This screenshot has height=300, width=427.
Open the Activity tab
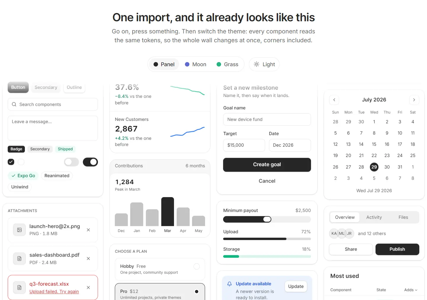pos(374,217)
